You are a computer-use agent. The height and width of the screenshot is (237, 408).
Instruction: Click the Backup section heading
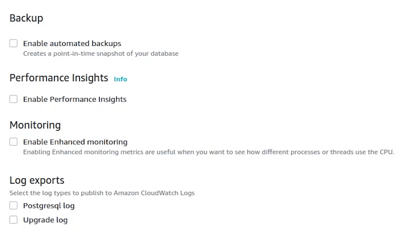(26, 18)
